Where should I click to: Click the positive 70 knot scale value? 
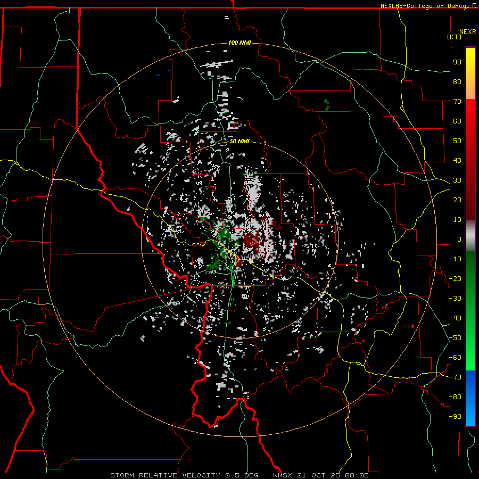(457, 102)
